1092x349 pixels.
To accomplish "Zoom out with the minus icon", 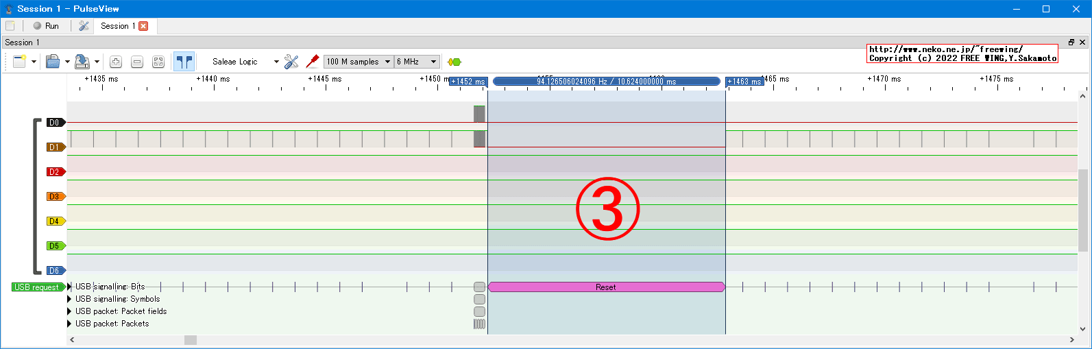I will pyautogui.click(x=137, y=62).
